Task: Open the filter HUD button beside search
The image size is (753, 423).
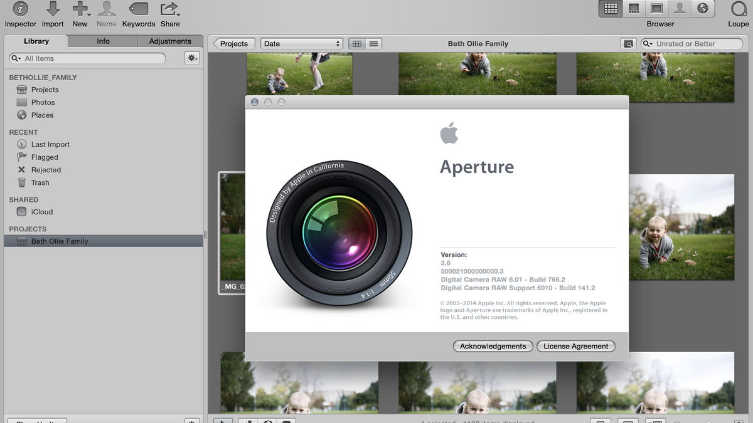Action: [x=627, y=44]
